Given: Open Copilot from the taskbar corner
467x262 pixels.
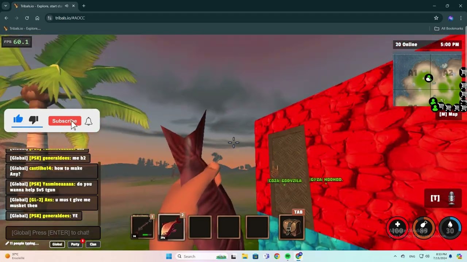Looking at the screenshot, I should pos(460,257).
